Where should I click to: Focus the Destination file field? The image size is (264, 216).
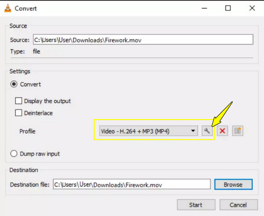click(x=132, y=184)
